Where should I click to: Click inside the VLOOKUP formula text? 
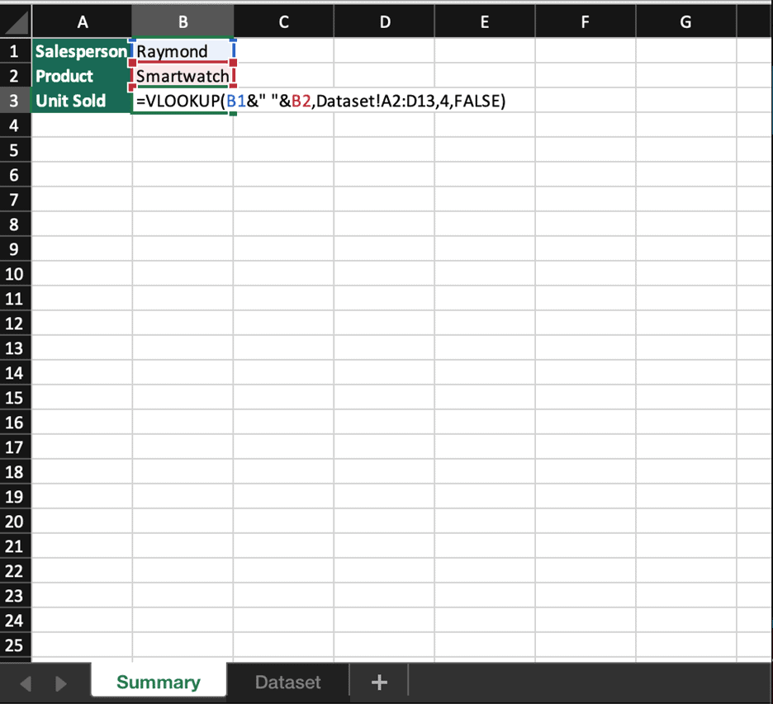(x=321, y=101)
